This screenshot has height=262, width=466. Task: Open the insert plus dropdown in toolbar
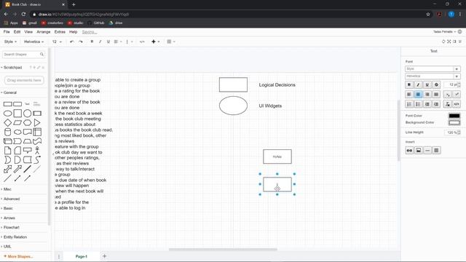pyautogui.click(x=155, y=41)
